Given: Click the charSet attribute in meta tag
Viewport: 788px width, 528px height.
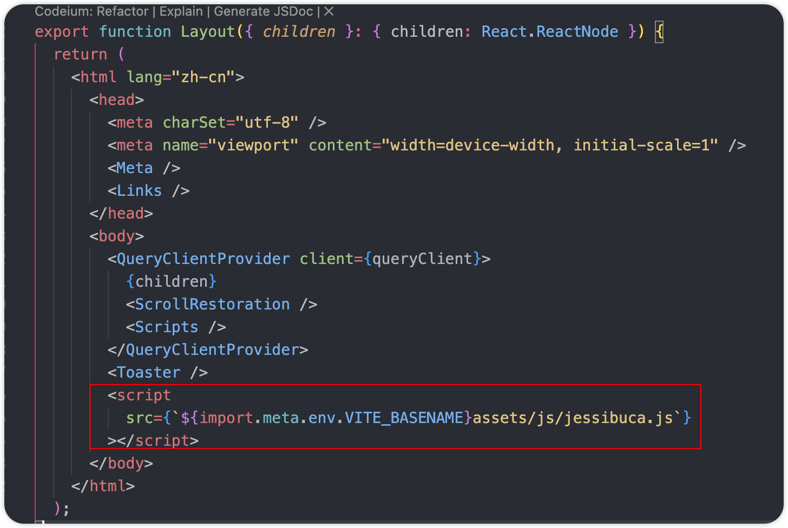Looking at the screenshot, I should [x=194, y=123].
